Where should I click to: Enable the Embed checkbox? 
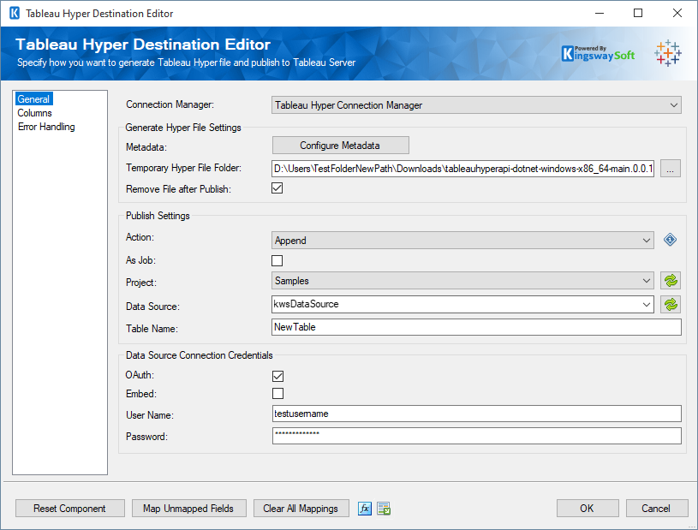tap(277, 393)
